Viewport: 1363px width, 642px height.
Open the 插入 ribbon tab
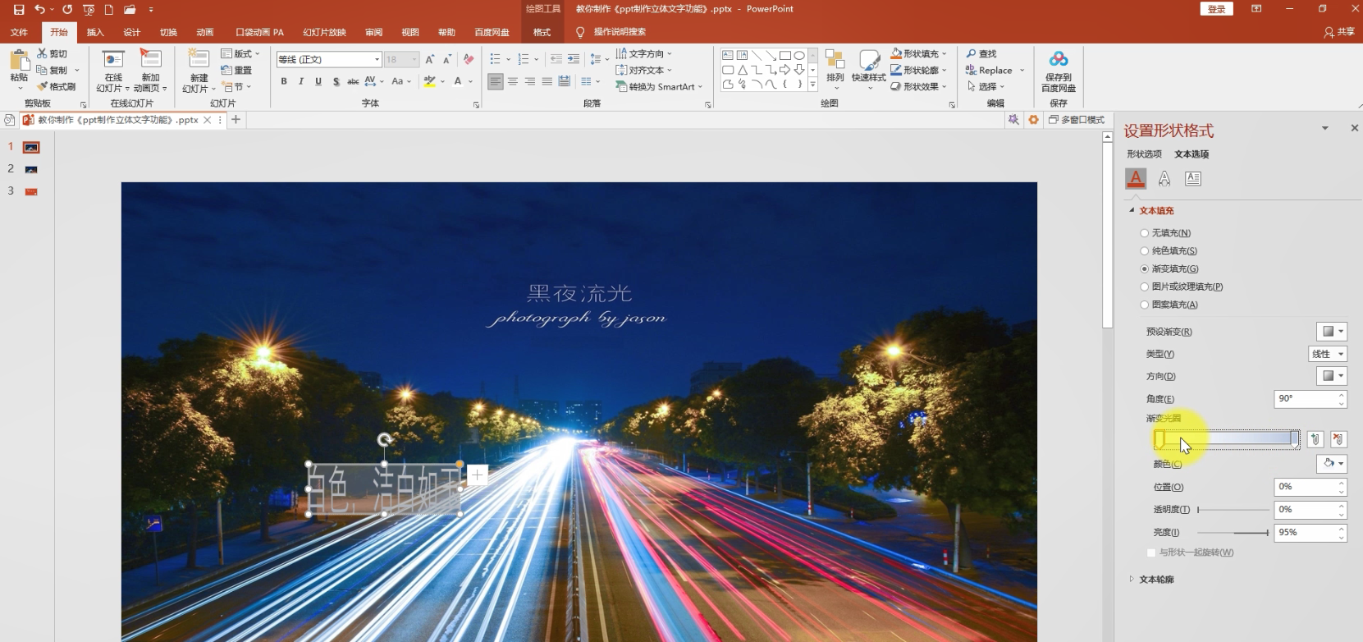click(x=95, y=32)
